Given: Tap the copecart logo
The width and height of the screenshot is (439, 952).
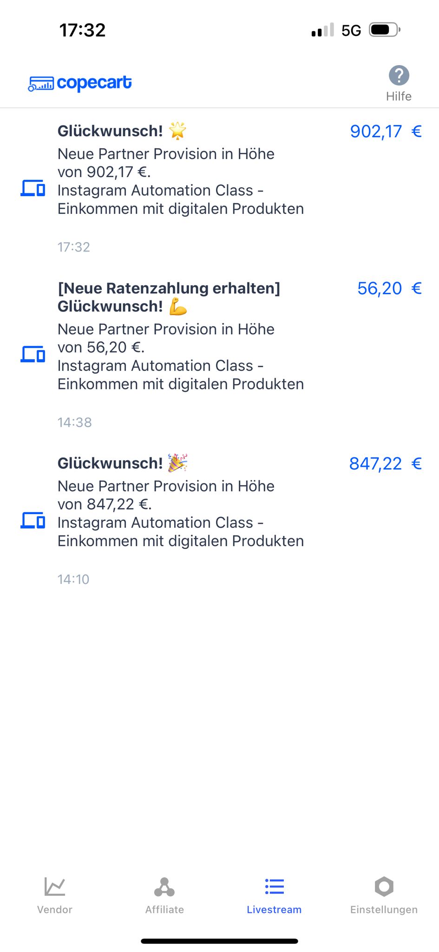Looking at the screenshot, I should (x=80, y=83).
